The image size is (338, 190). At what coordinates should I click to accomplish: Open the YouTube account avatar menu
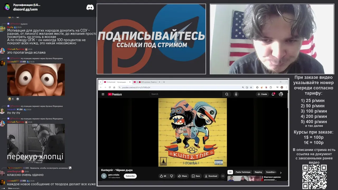point(281,94)
